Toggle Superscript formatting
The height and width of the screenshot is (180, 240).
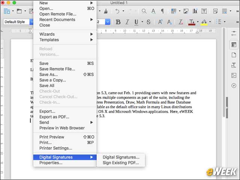[x=160, y=22]
